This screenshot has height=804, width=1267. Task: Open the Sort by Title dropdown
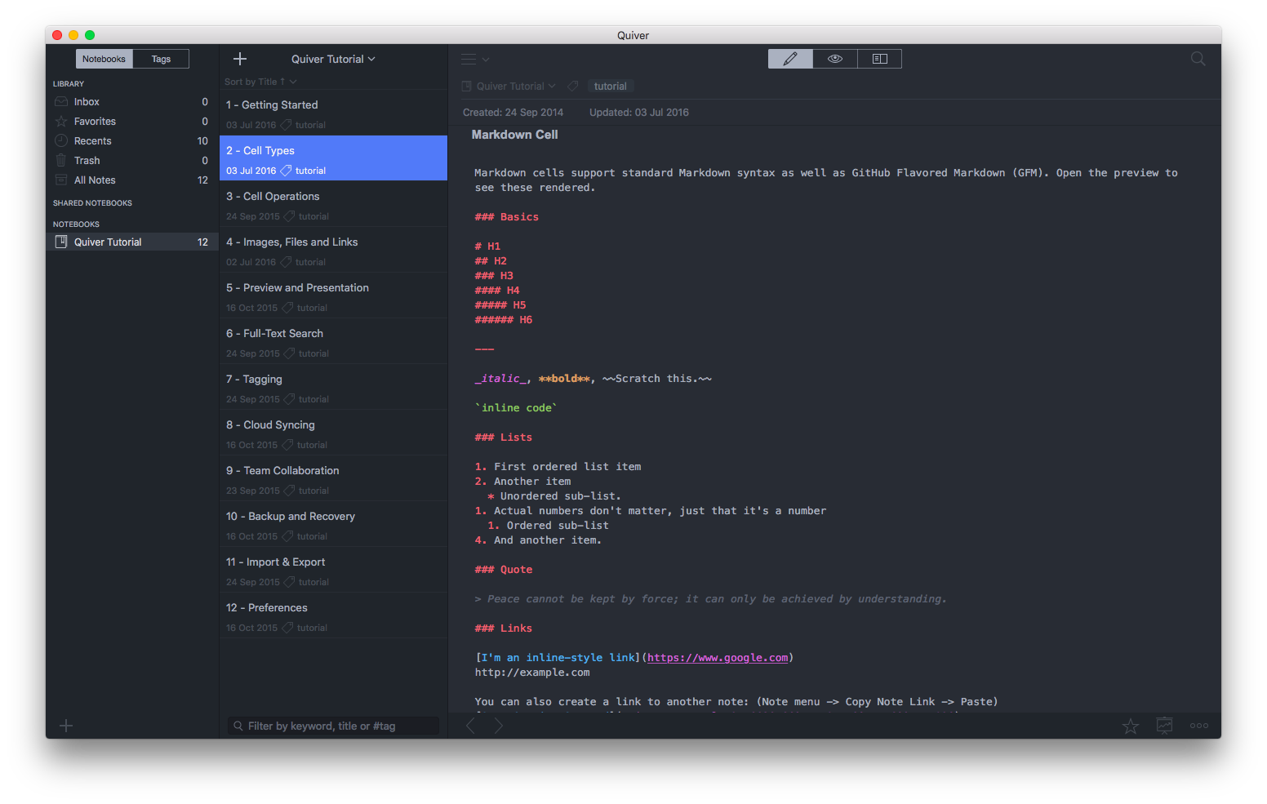pyautogui.click(x=260, y=82)
